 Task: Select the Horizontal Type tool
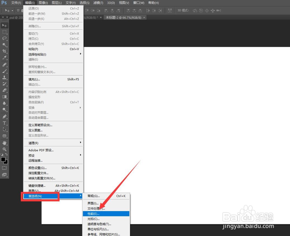pos(4,123)
